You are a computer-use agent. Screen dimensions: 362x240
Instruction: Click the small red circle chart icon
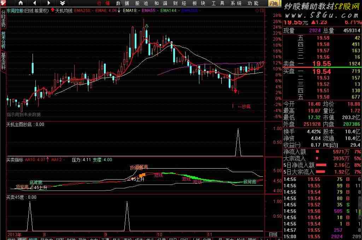pyautogui.click(x=257, y=11)
